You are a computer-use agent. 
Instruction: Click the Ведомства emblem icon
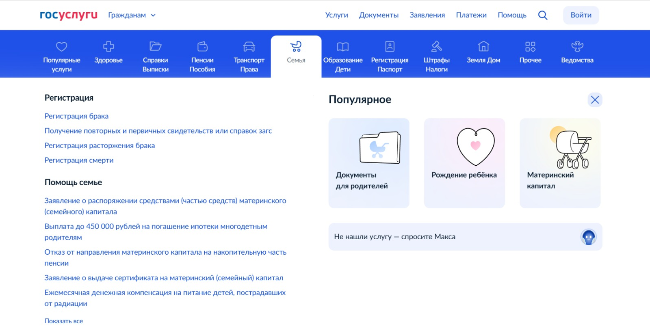(x=577, y=47)
